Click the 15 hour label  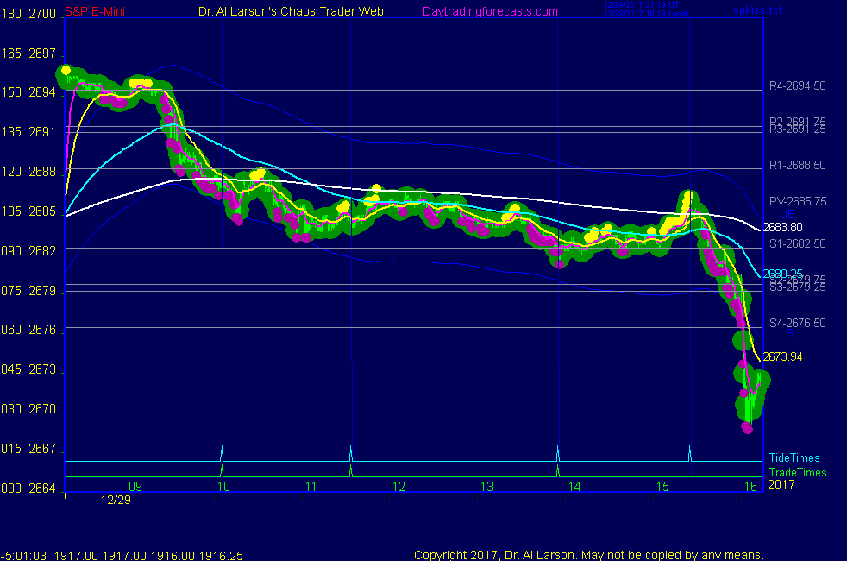[x=662, y=487]
